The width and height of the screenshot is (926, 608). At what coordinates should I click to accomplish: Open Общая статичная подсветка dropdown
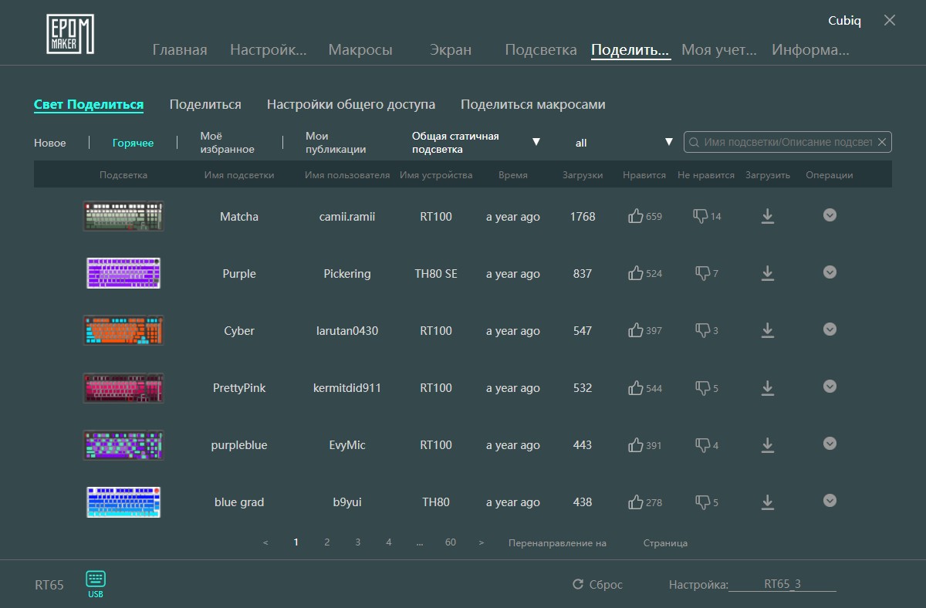(476, 143)
